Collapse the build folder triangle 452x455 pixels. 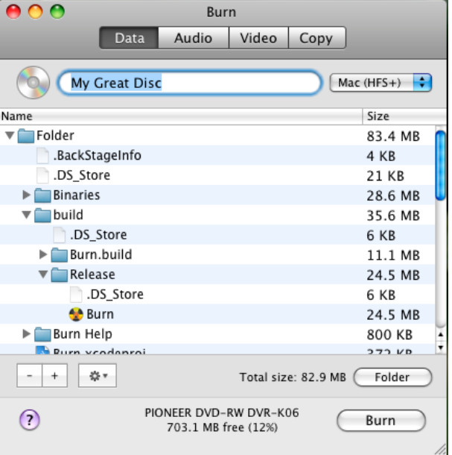[27, 215]
